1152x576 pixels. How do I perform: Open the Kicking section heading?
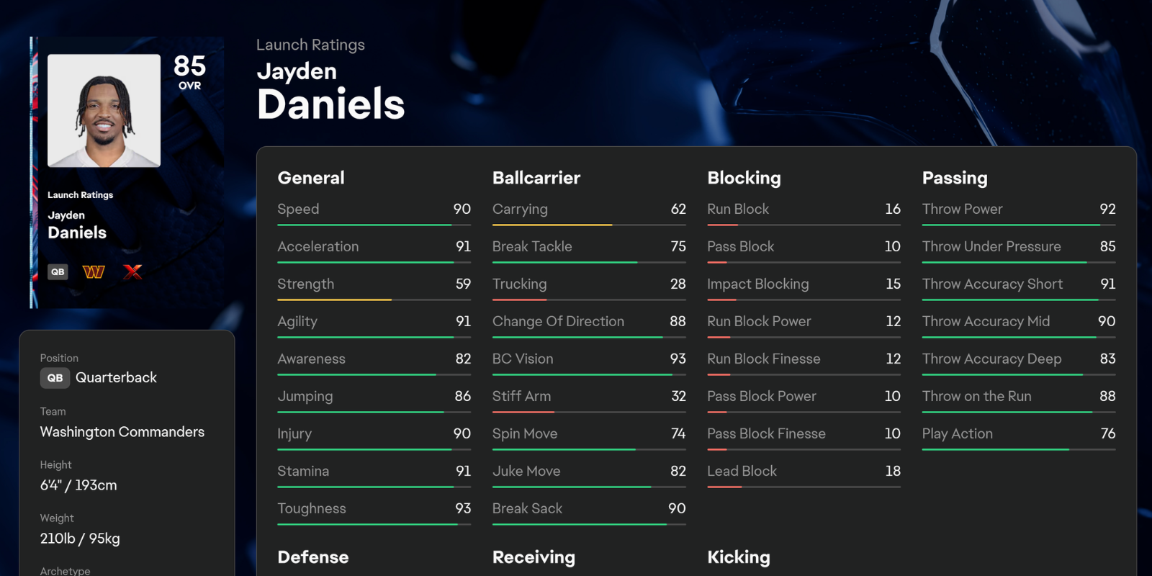tap(739, 557)
